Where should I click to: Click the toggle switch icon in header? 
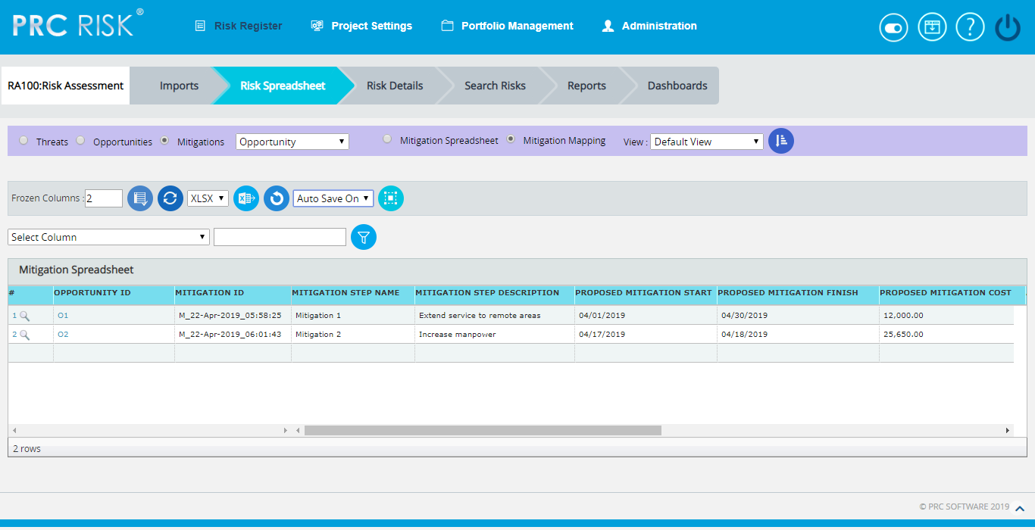click(893, 27)
